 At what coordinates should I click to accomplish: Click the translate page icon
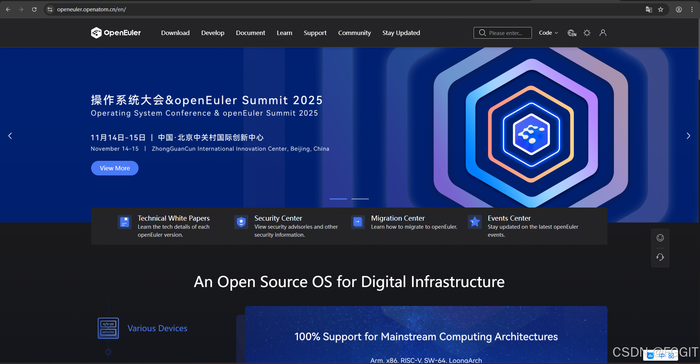(x=649, y=9)
